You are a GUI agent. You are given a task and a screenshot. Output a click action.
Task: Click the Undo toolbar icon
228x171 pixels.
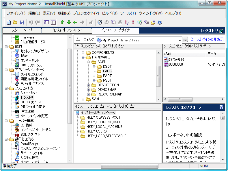point(31,22)
